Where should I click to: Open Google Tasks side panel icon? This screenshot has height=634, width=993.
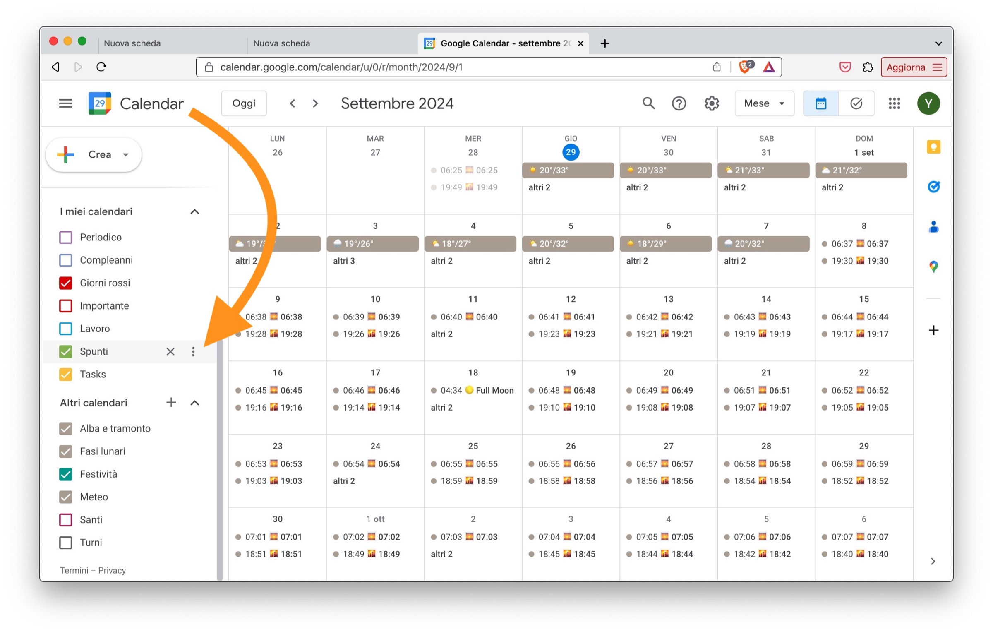pos(933,187)
